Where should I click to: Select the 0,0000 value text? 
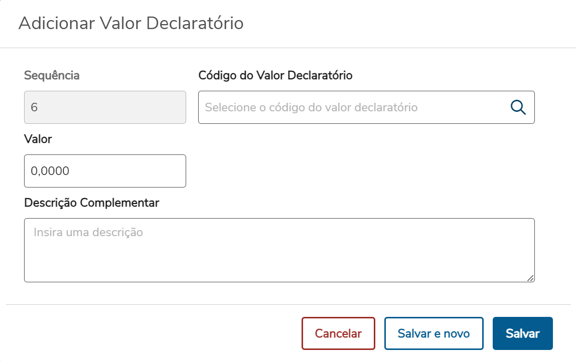click(50, 171)
